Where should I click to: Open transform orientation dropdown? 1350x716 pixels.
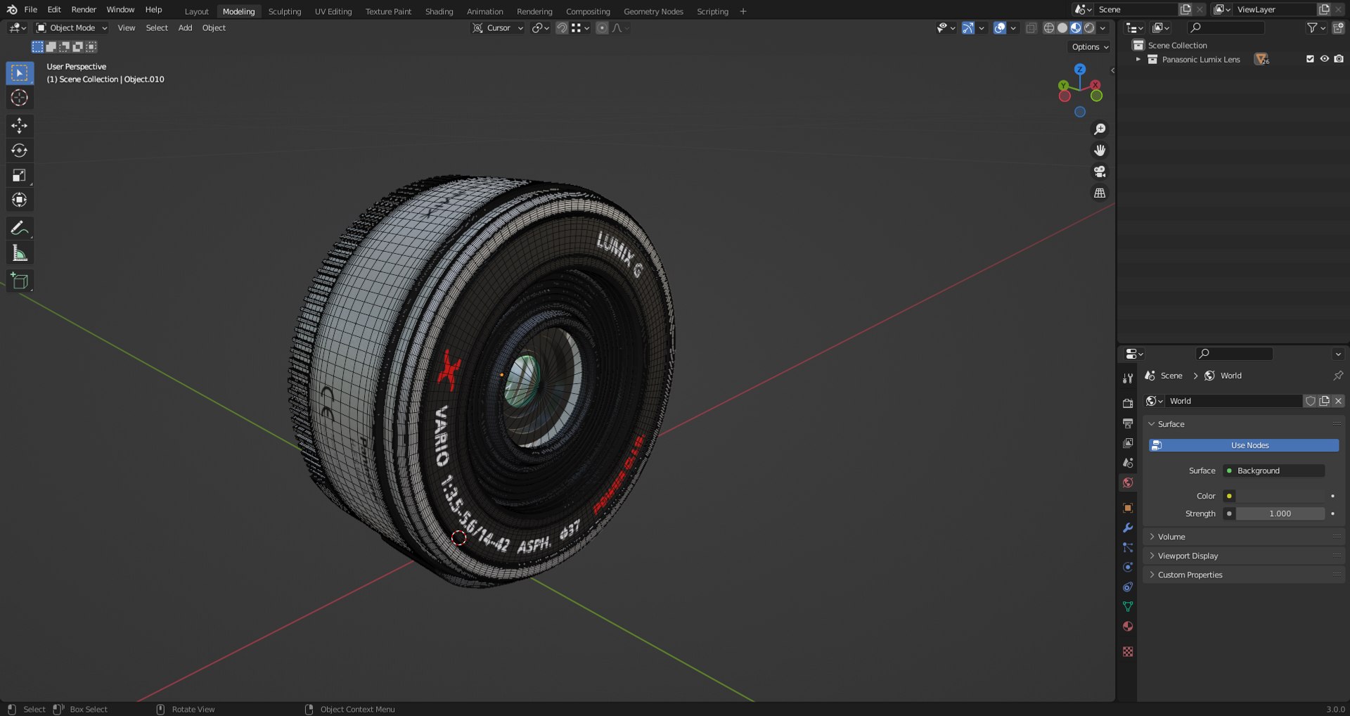540,28
